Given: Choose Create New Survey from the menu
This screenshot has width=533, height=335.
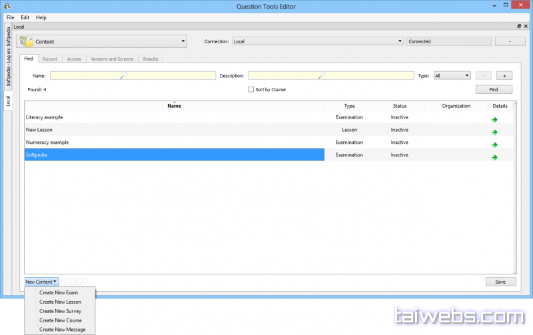Looking at the screenshot, I should [60, 311].
